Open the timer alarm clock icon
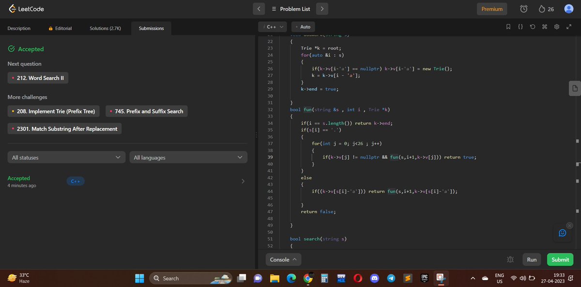This screenshot has height=287, width=581. tap(524, 9)
